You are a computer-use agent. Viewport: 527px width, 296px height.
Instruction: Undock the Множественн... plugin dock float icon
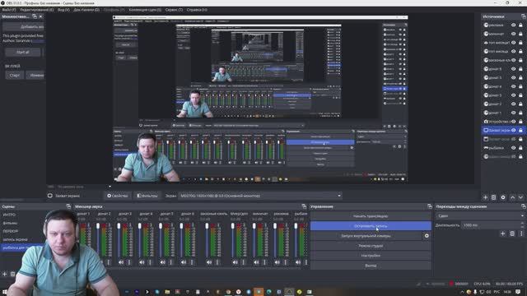coord(35,16)
